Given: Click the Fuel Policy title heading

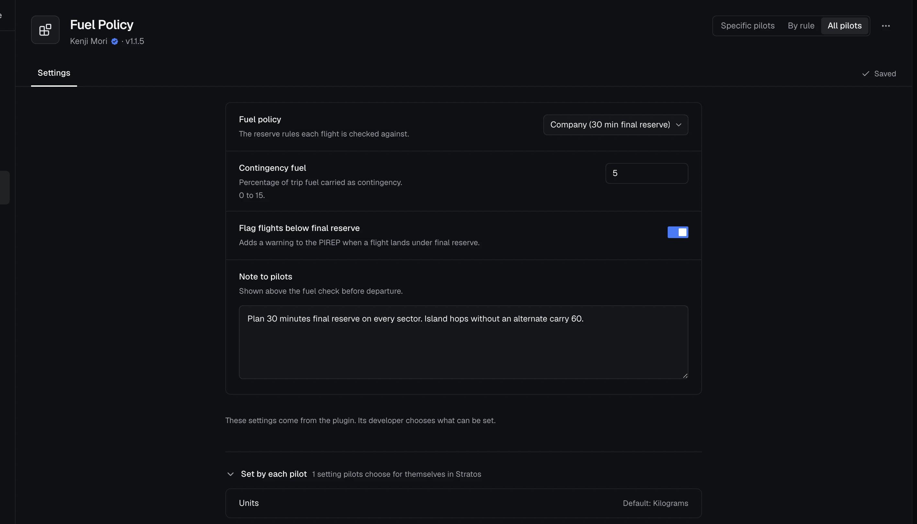Looking at the screenshot, I should 102,25.
